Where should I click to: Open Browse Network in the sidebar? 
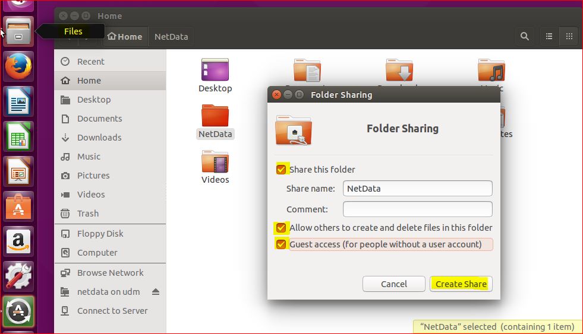click(110, 273)
